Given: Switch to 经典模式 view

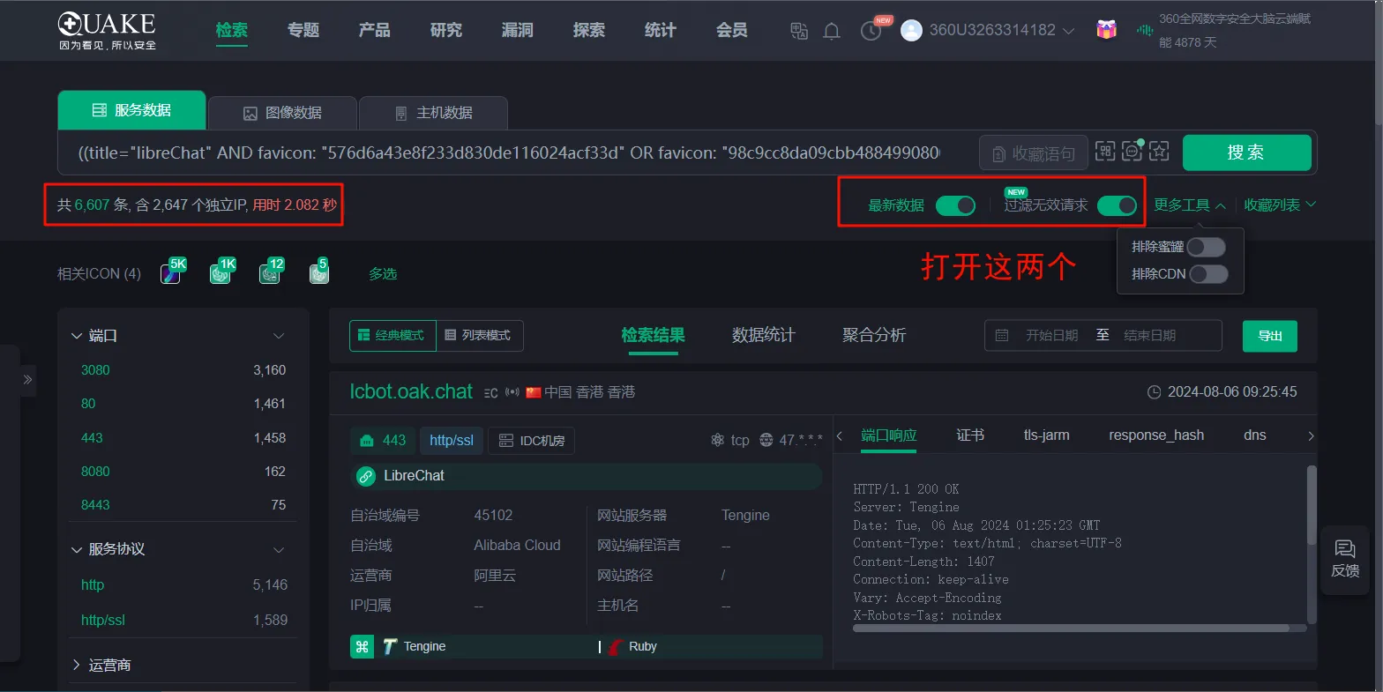Looking at the screenshot, I should pyautogui.click(x=392, y=336).
